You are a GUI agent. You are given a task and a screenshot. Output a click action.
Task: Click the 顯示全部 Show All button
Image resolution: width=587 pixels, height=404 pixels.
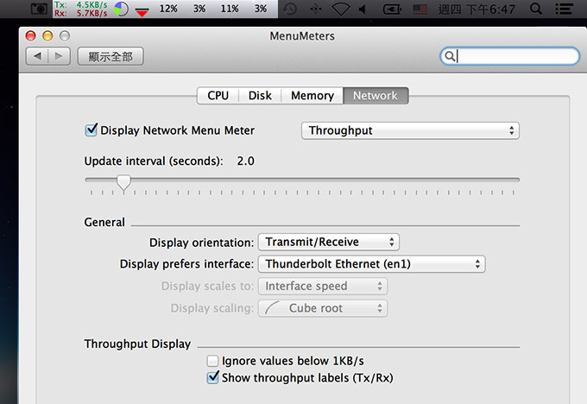pyautogui.click(x=110, y=56)
